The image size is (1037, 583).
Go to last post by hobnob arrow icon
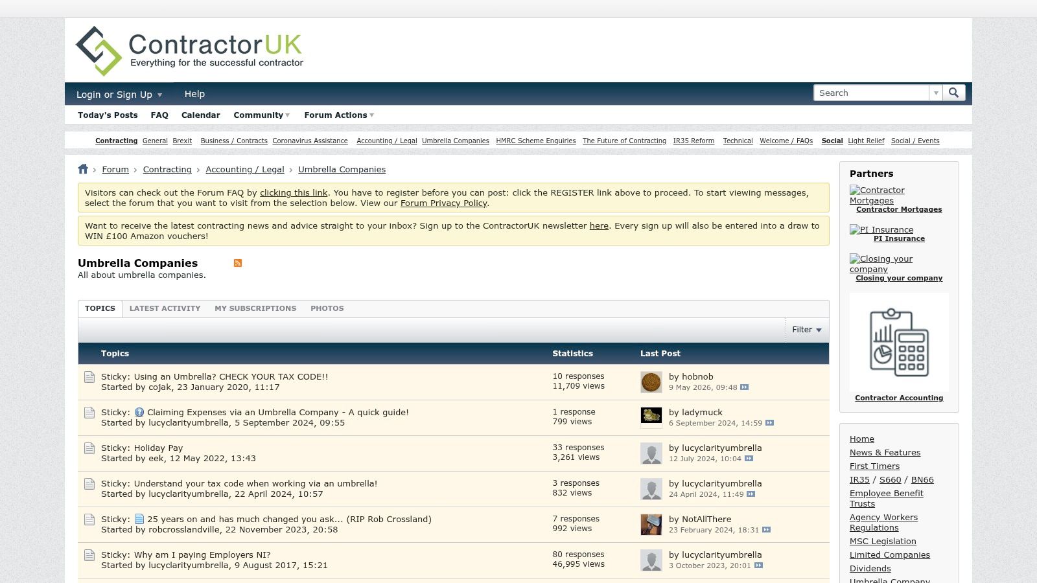pyautogui.click(x=744, y=387)
